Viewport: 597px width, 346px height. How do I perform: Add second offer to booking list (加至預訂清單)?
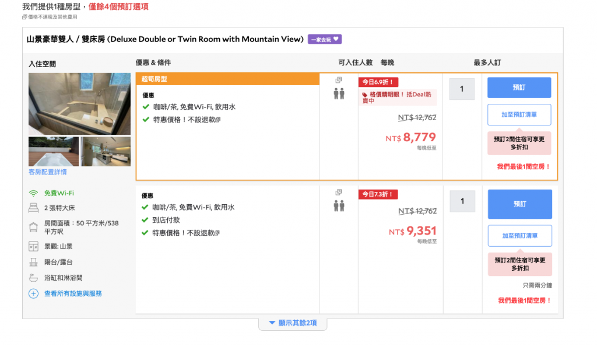[519, 236]
